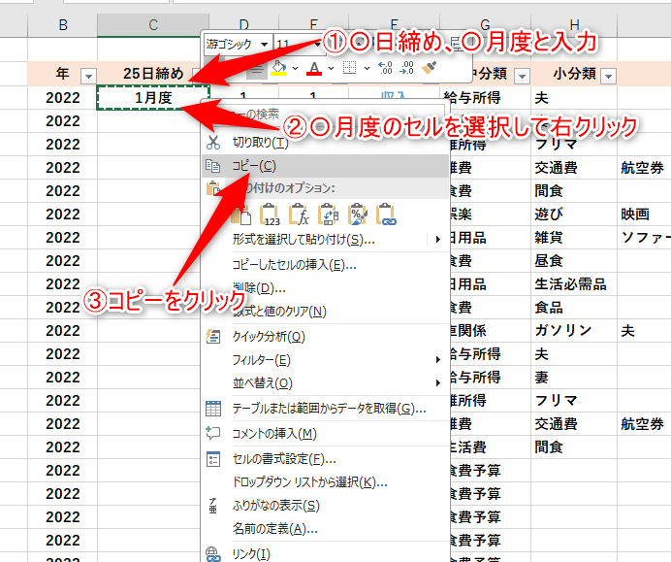Select column B header
This screenshot has height=562, width=671.
(63, 25)
